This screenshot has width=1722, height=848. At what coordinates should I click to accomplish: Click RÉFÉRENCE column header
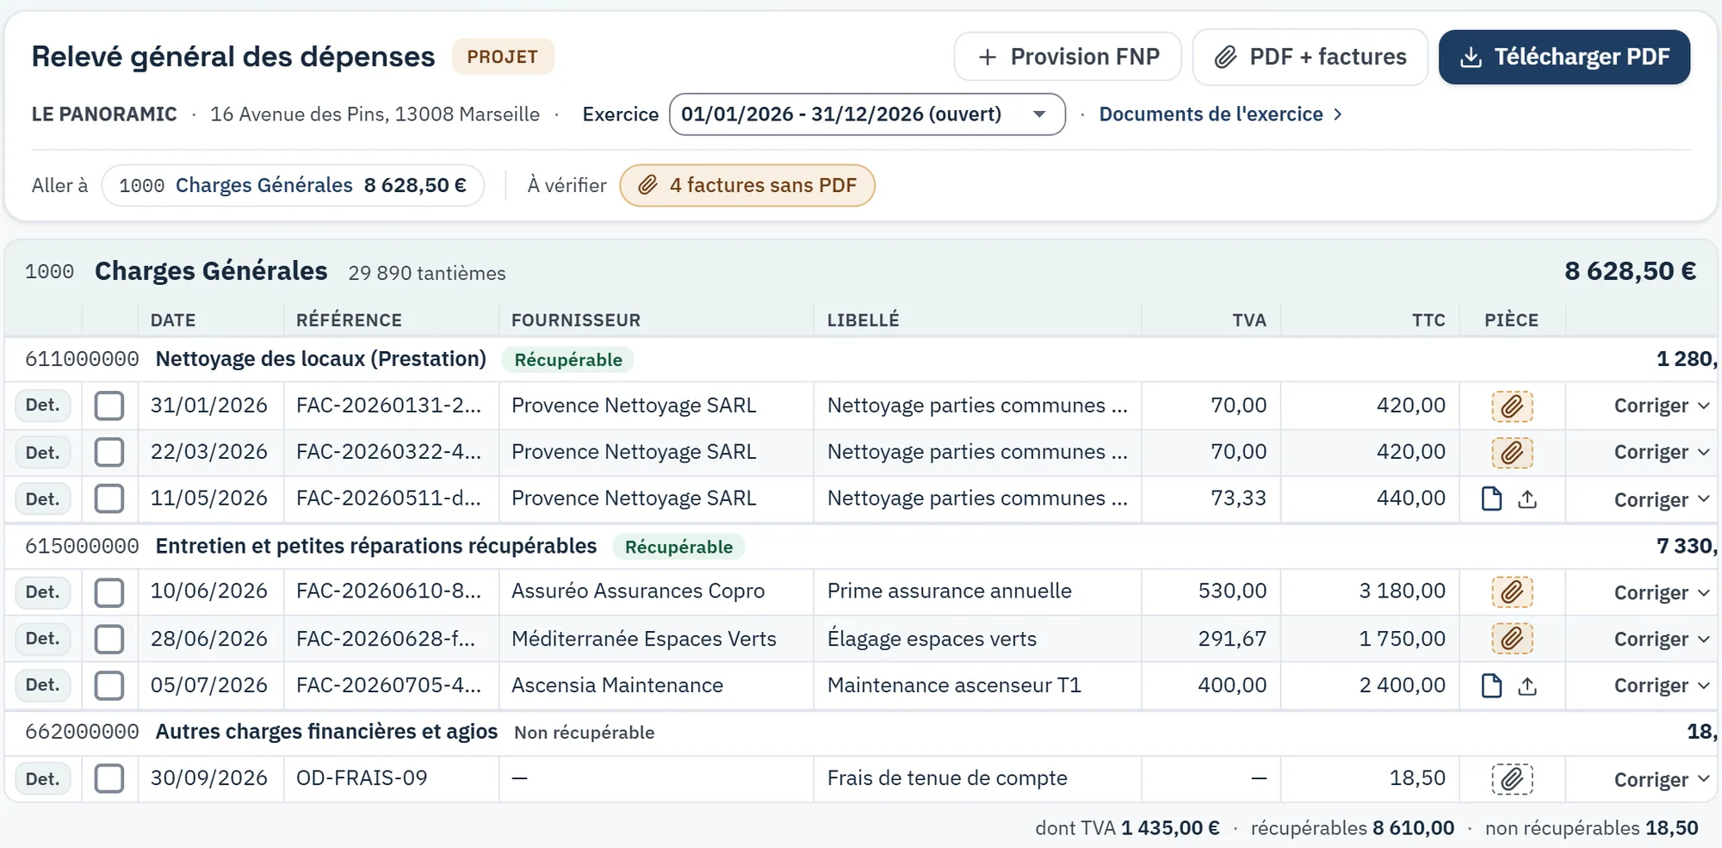tap(349, 320)
